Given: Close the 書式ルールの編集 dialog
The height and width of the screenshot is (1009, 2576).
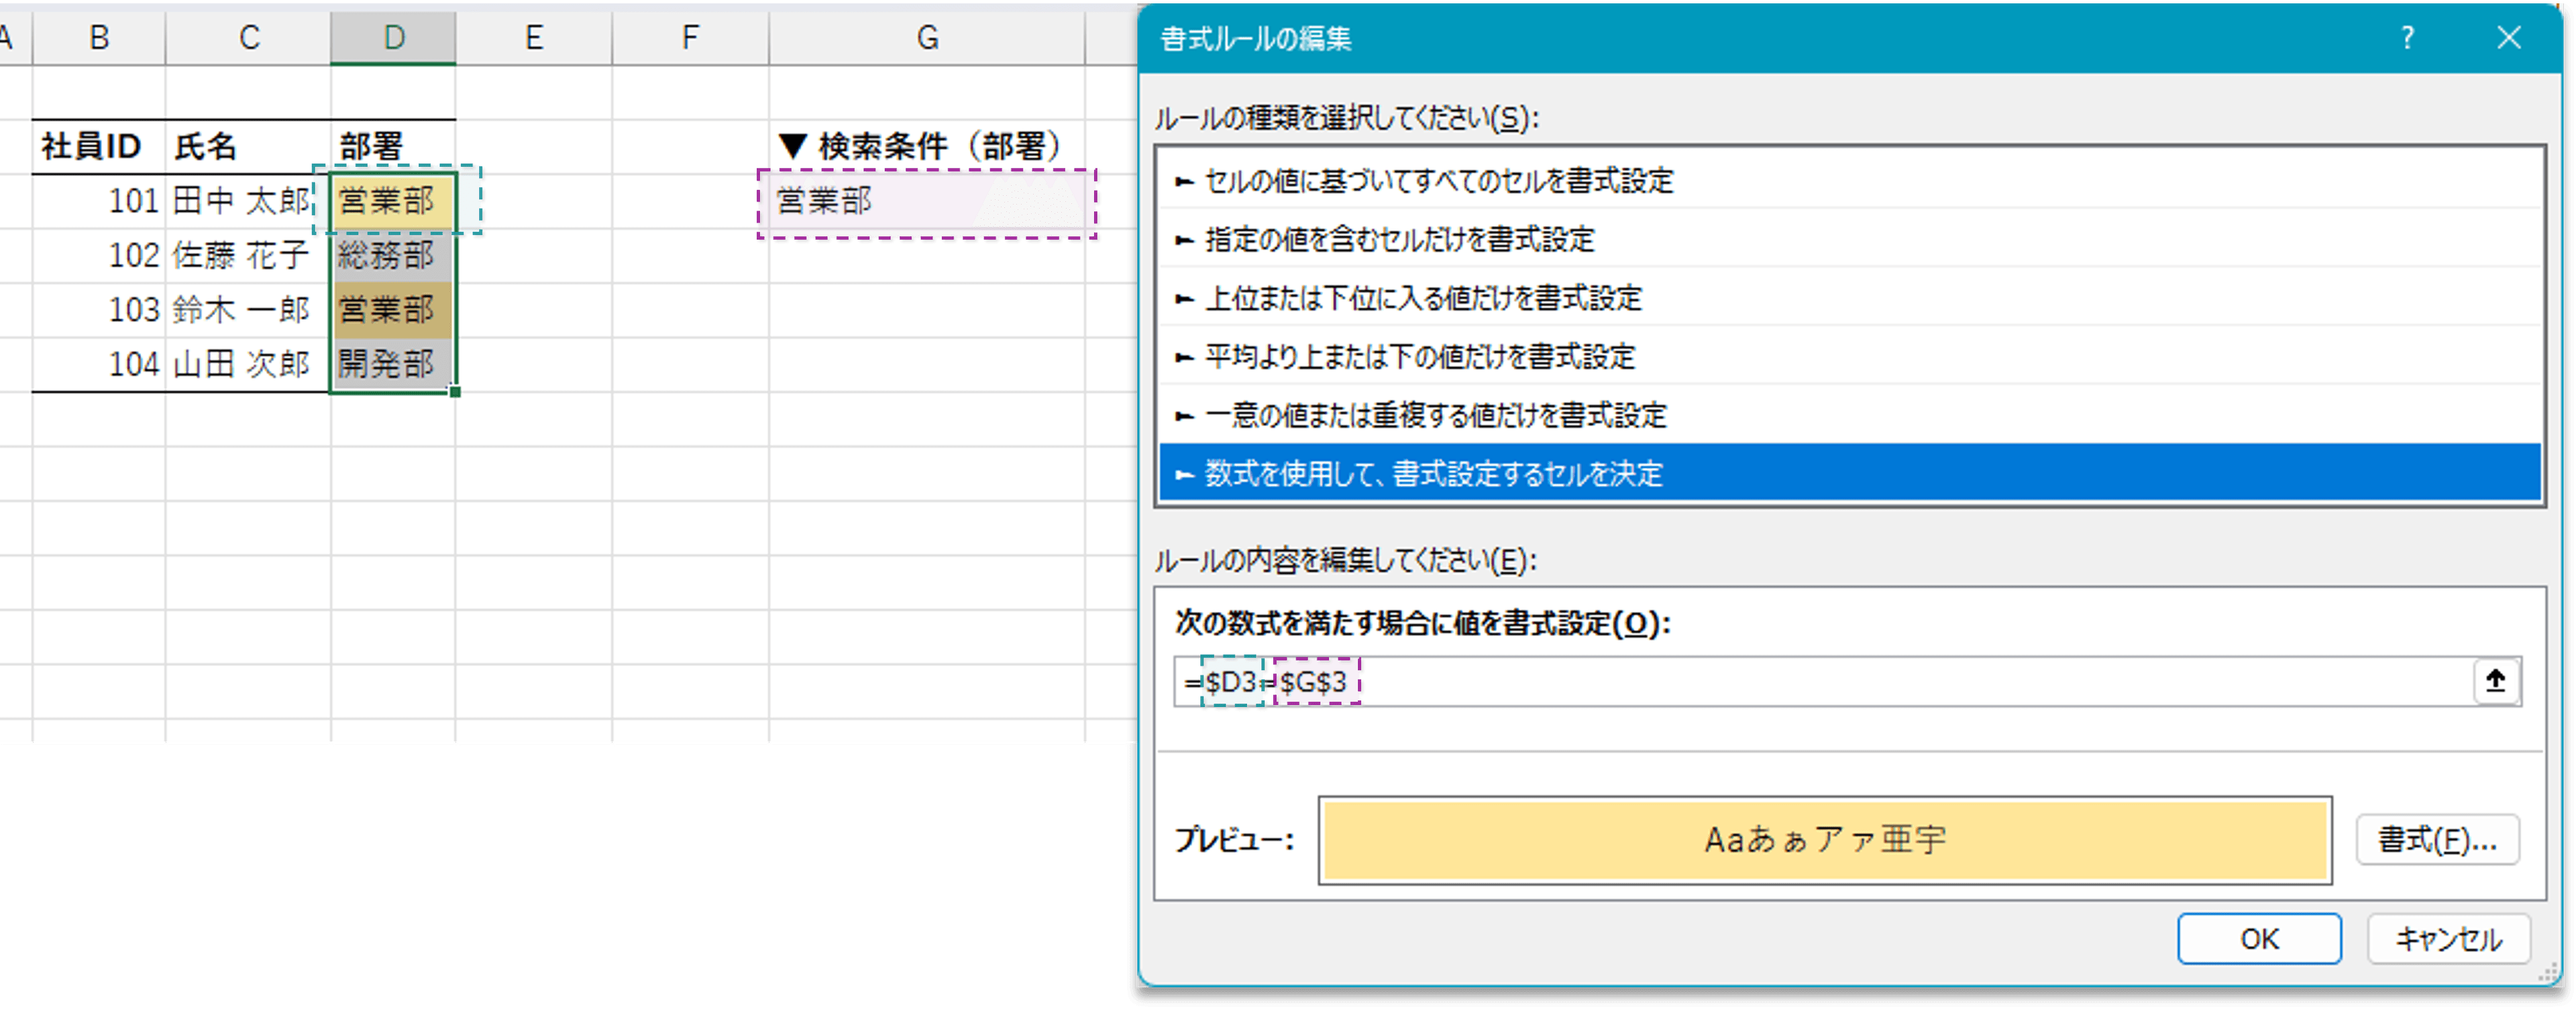Looking at the screenshot, I should [x=2510, y=38].
